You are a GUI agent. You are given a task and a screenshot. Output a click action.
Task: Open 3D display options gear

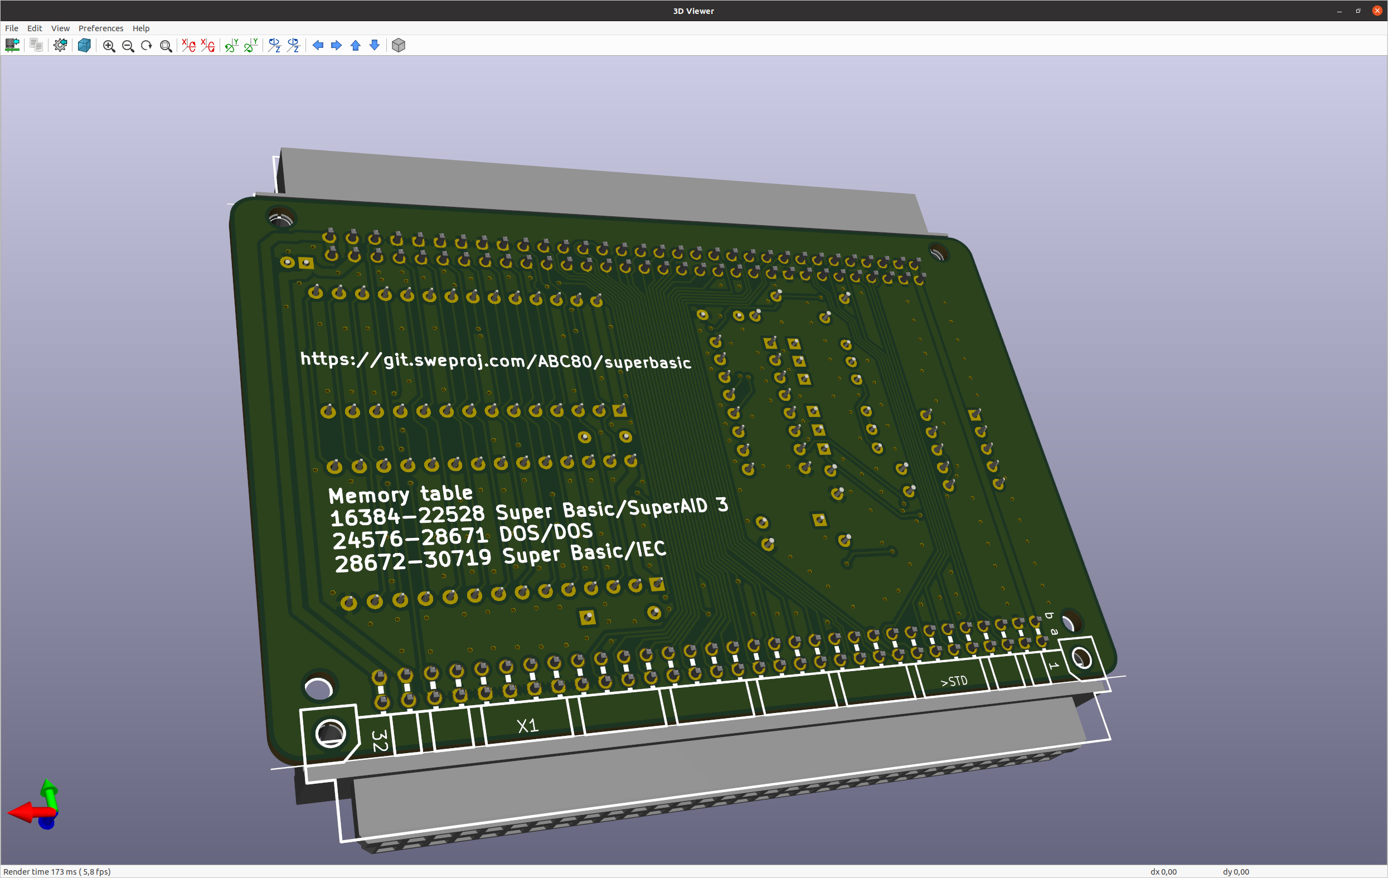click(60, 46)
